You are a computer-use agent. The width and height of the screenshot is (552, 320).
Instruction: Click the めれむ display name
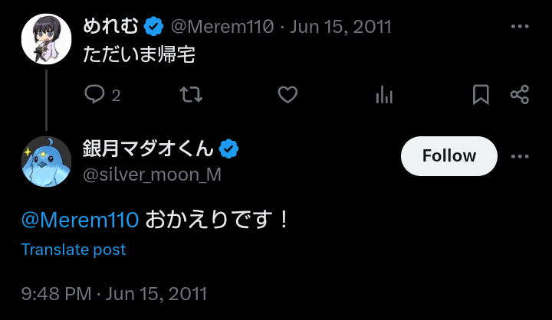coord(111,27)
